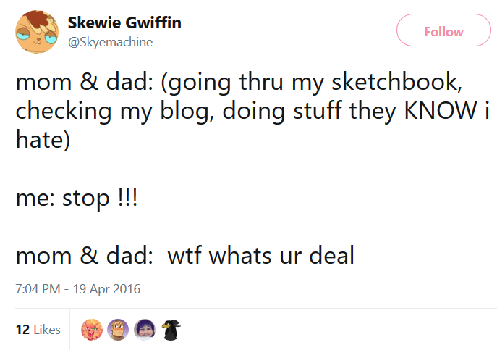Open the Skewie Gwiffin display name link
Screen dimensions: 497x350
[124, 23]
